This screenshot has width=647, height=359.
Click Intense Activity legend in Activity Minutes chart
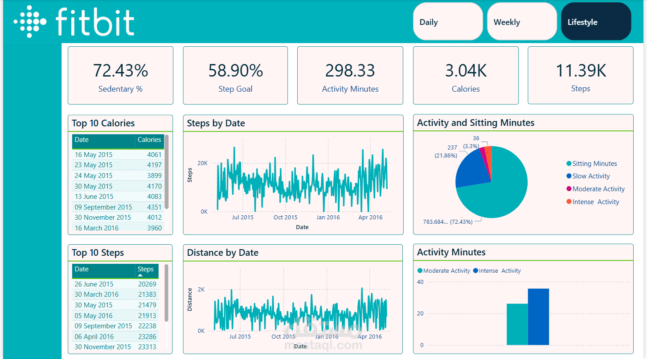pyautogui.click(x=497, y=270)
